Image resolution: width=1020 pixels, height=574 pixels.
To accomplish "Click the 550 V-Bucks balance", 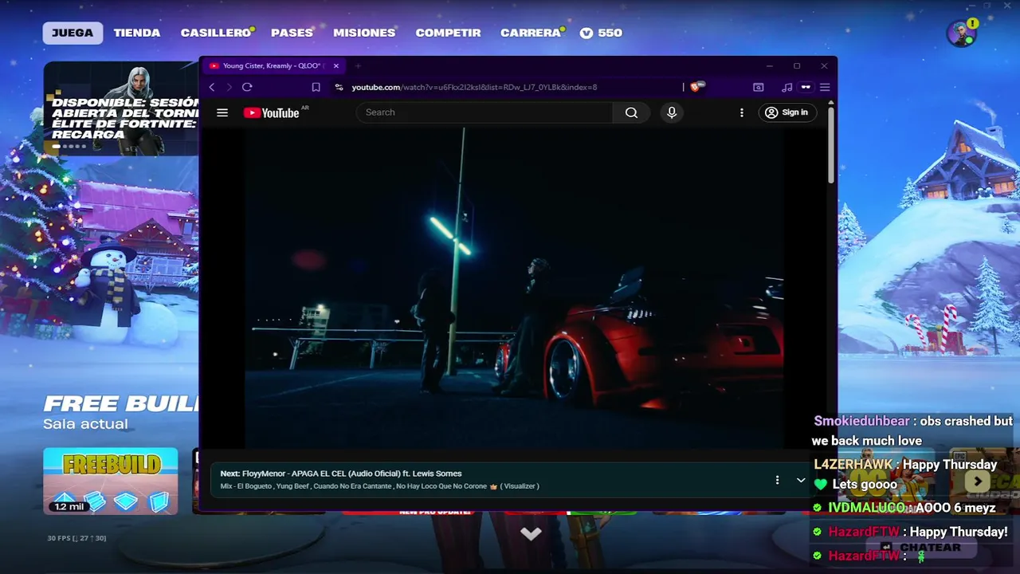I will pyautogui.click(x=601, y=33).
